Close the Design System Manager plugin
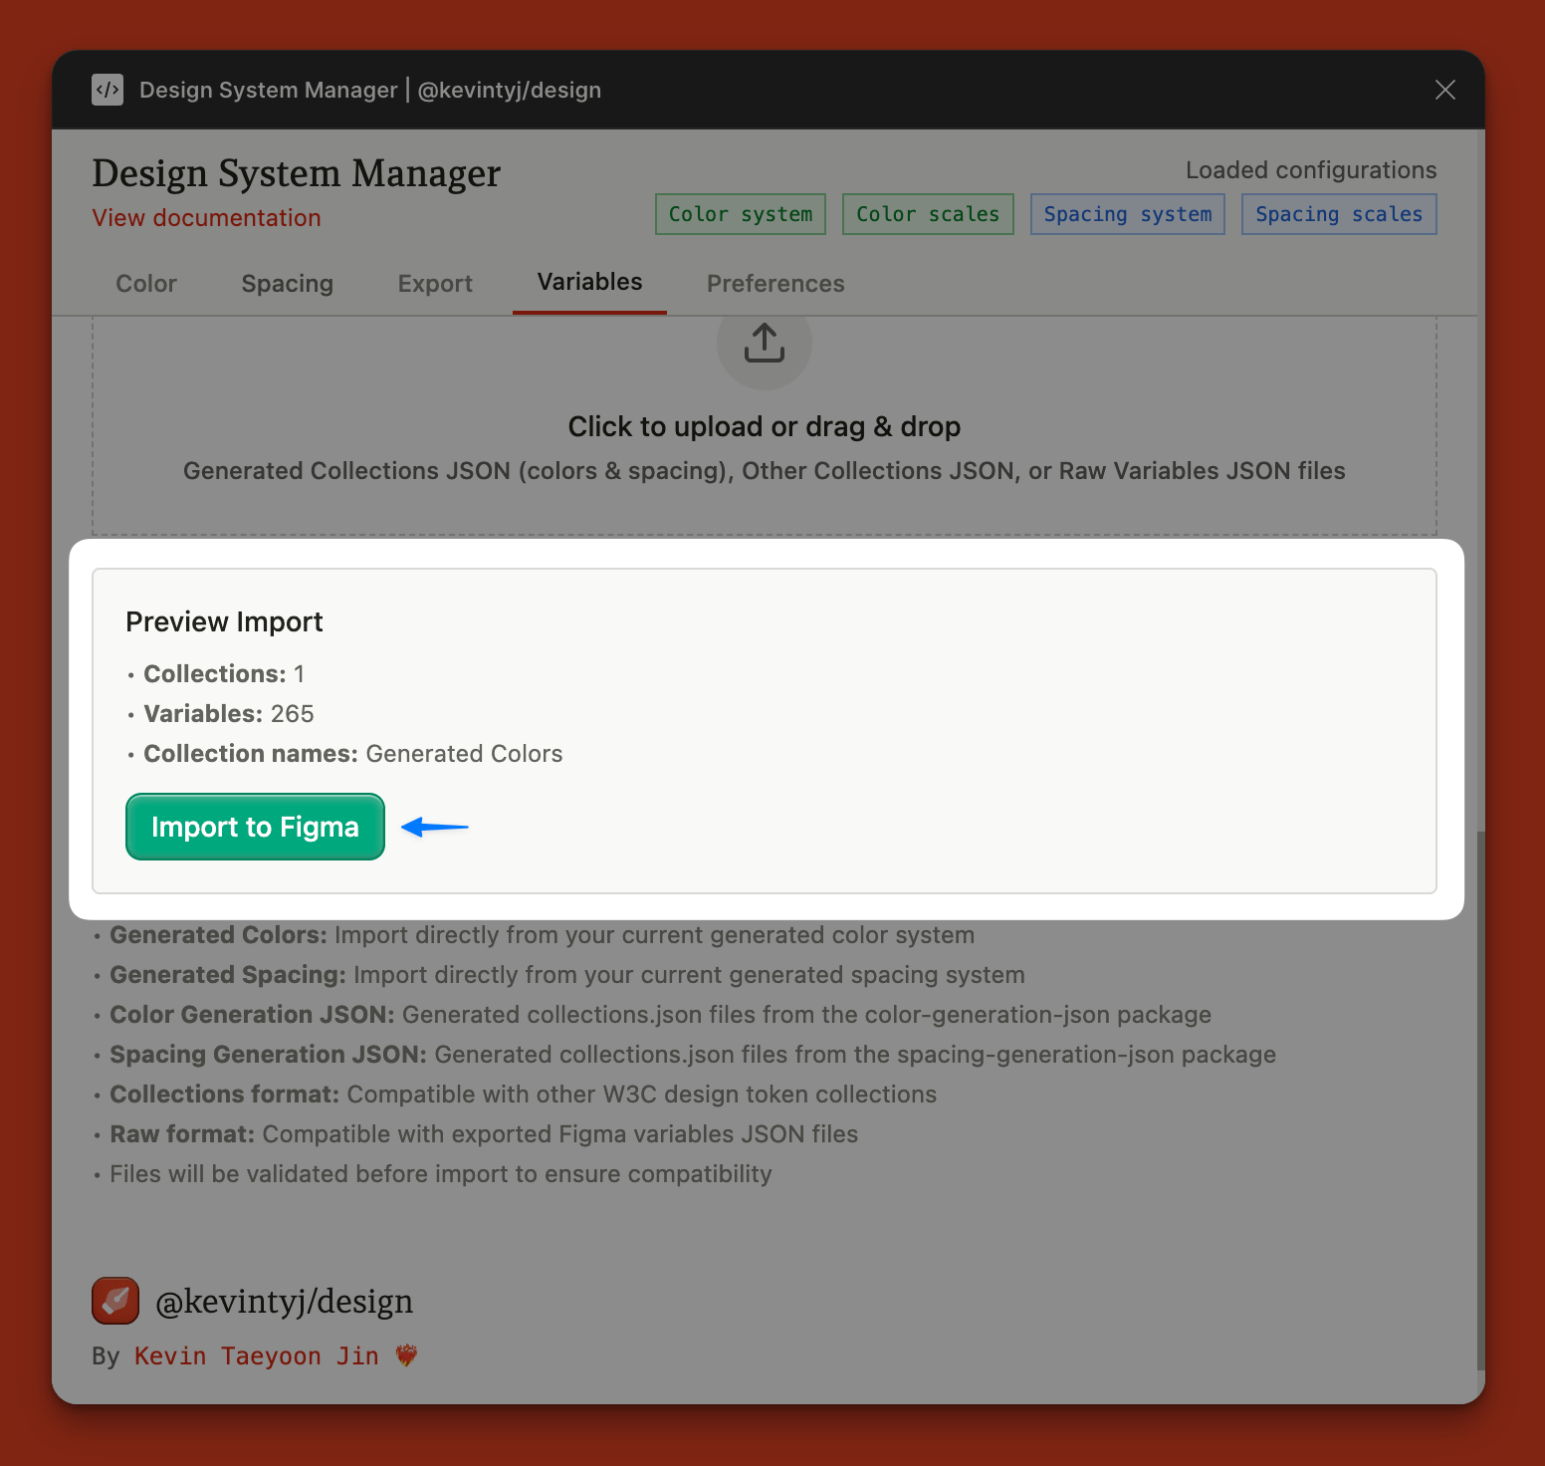 pyautogui.click(x=1445, y=90)
